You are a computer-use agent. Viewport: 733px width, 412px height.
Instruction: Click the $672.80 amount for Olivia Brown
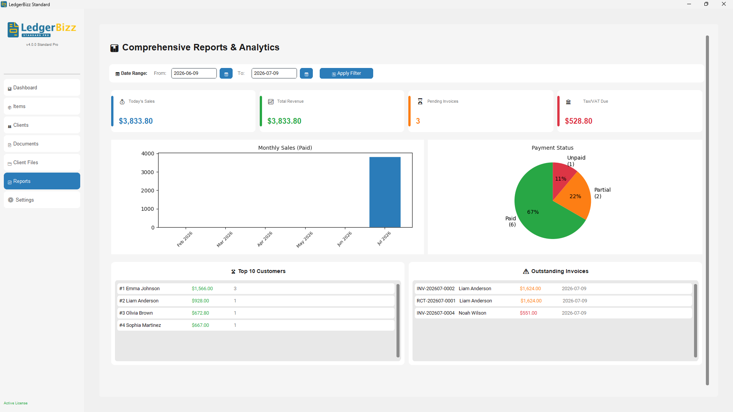point(200,313)
